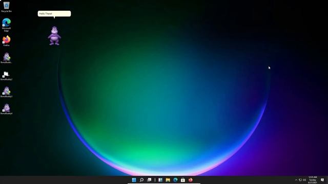Launch Firefox from the taskbar
328x184 pixels.
[190, 180]
